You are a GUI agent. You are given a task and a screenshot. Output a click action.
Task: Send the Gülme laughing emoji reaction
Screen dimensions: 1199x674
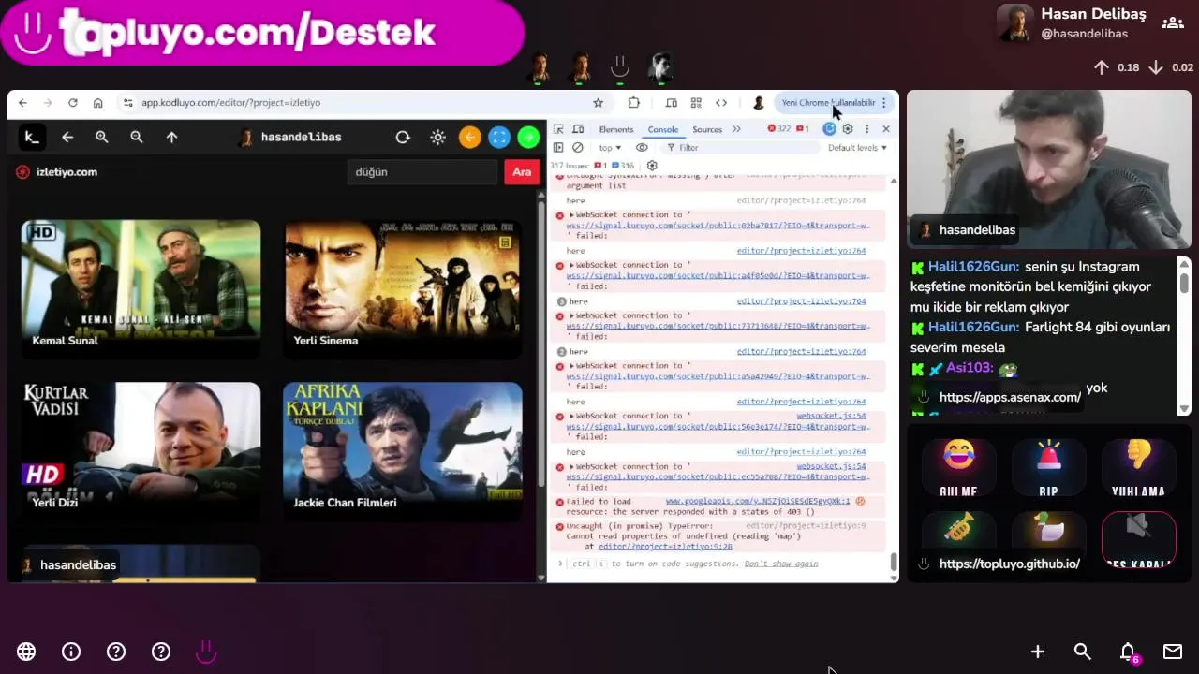pos(958,468)
